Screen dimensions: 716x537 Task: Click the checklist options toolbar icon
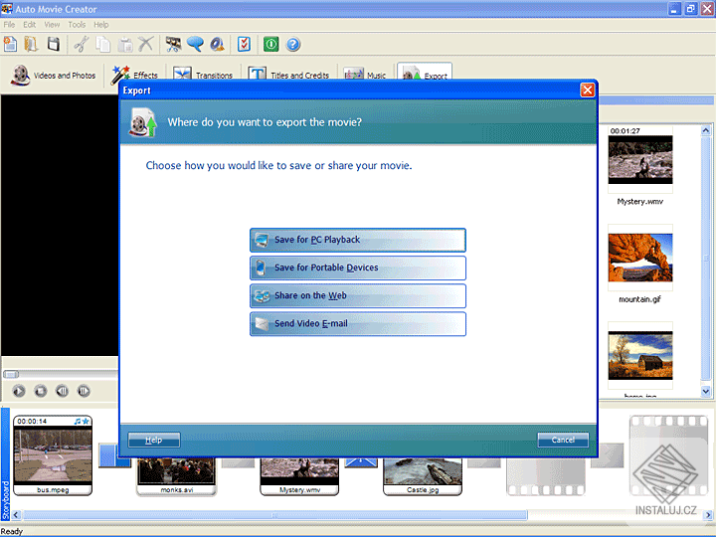pos(245,45)
